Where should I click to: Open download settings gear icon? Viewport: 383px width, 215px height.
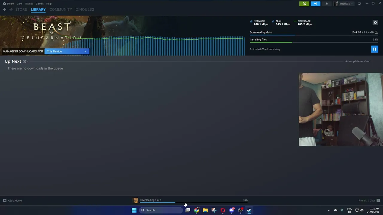375,22
